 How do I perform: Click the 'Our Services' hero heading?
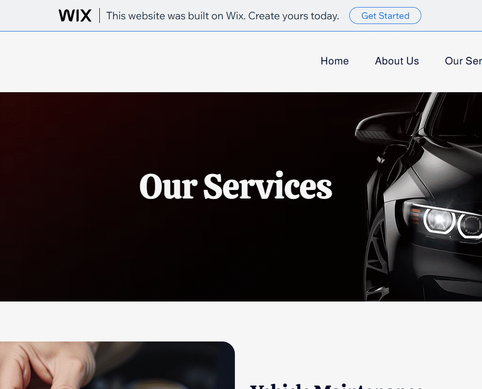236,186
